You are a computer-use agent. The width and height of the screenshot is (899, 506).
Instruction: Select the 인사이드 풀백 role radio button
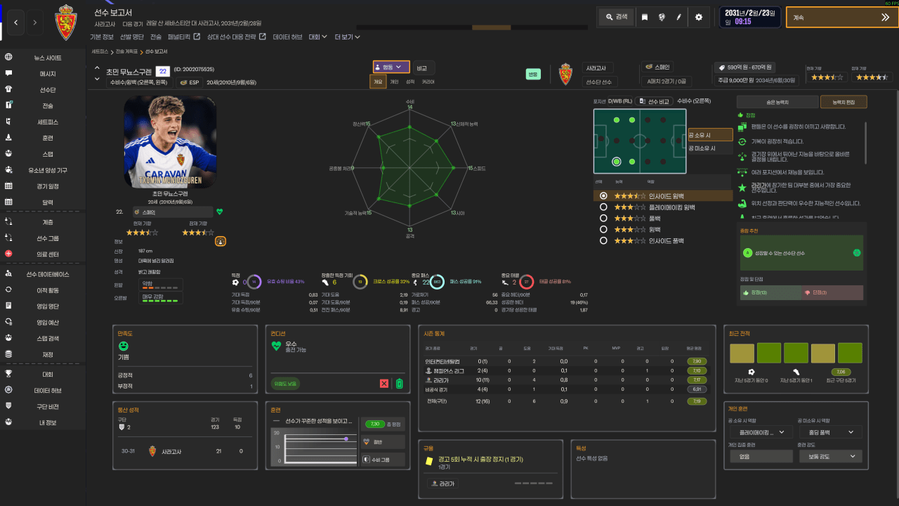click(603, 240)
